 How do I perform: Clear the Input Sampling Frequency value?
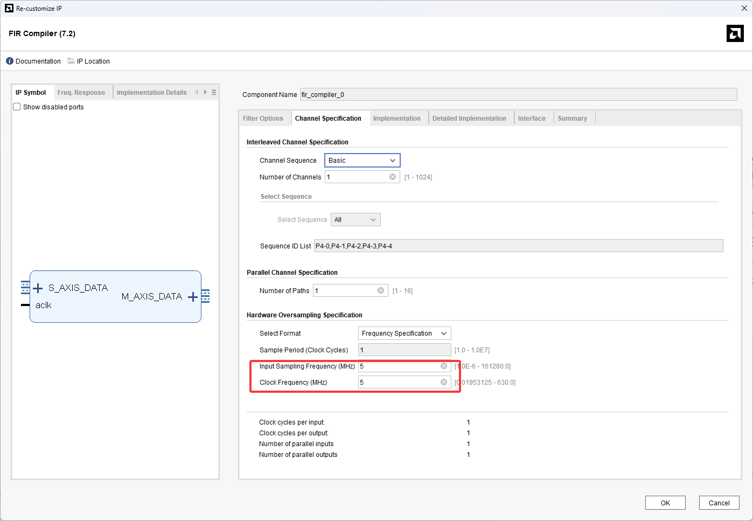tap(444, 366)
